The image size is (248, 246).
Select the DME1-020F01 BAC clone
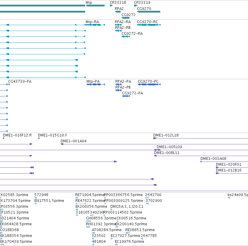coord(232,167)
